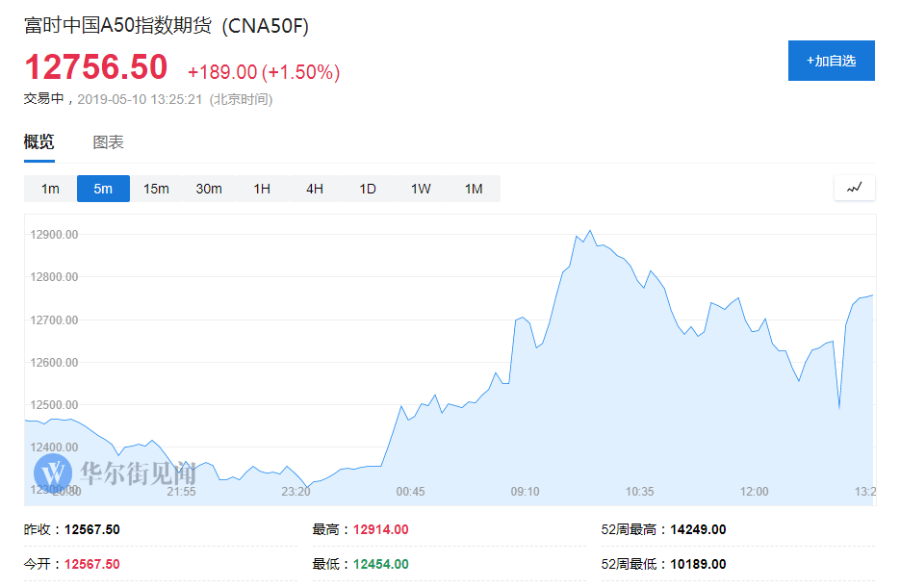Screen dimensions: 900x588
Task: Click the 最高 value 12914.00
Action: (x=381, y=529)
